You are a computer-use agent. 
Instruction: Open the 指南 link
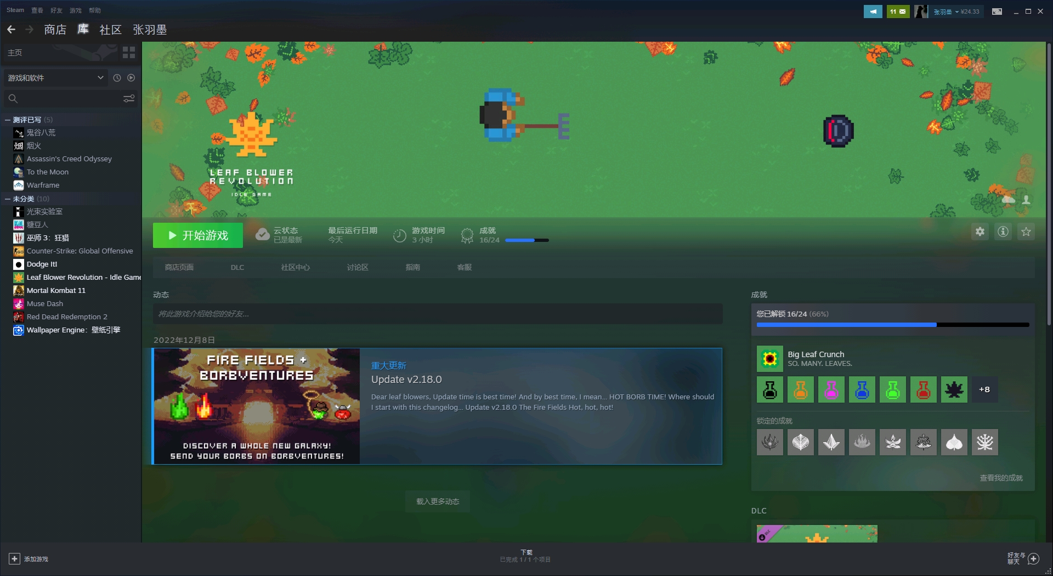coord(413,267)
